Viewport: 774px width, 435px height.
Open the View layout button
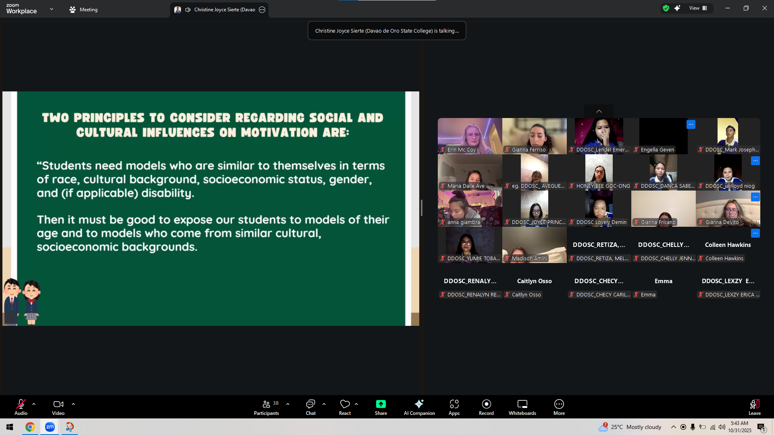[x=698, y=8]
